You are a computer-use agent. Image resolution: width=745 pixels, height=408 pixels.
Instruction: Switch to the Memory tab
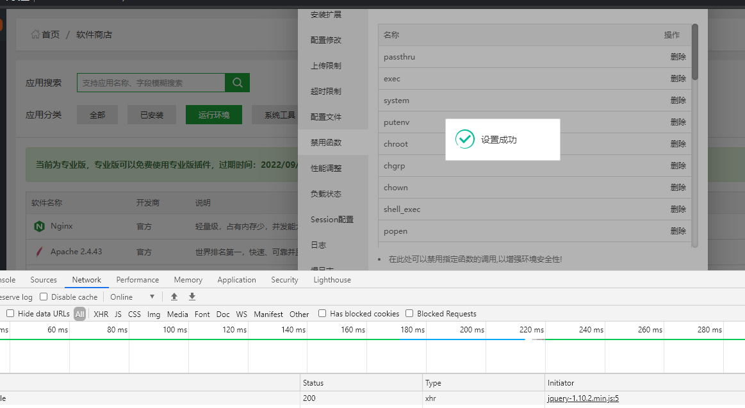(188, 280)
